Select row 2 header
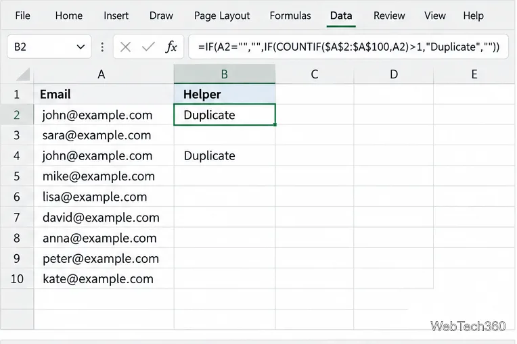517x344 pixels. tap(17, 115)
